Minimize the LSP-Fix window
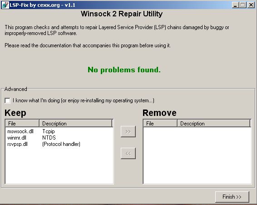Screen dimensions: 257x205 click(x=235, y=5)
